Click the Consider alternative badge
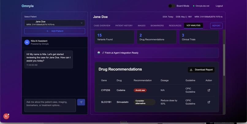Viewport: 247px width, 124px height. click(144, 102)
